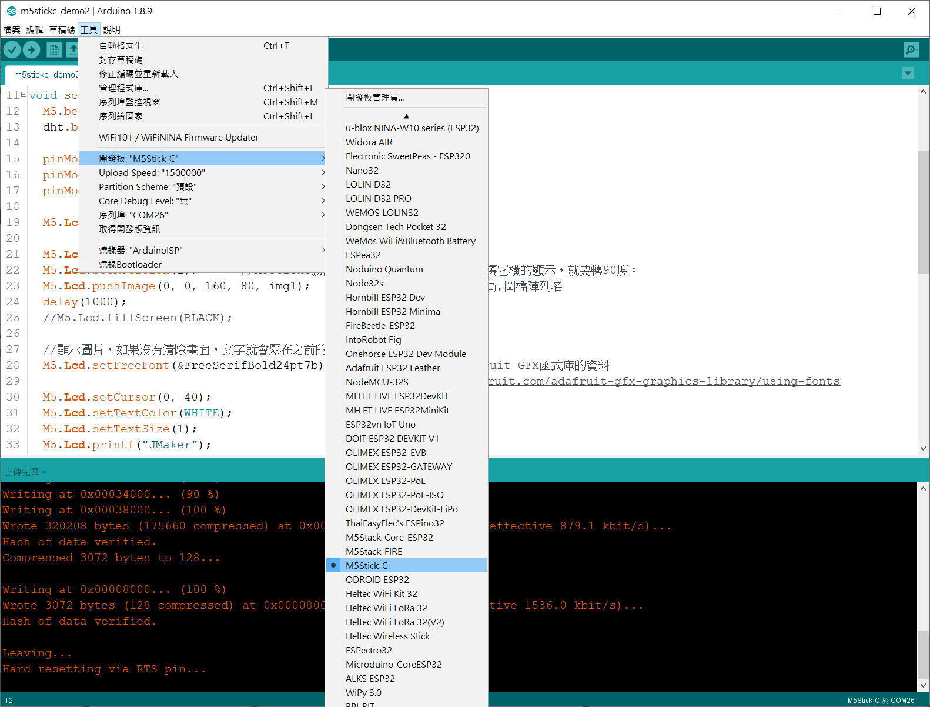Select LOLIN D32 board
Viewport: 930px width, 707px height.
coord(406,184)
